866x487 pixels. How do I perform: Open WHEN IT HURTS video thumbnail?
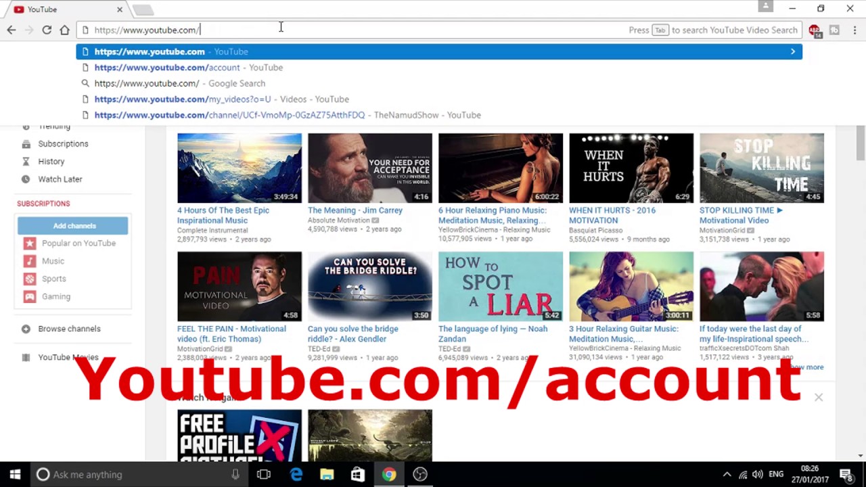[x=631, y=168]
